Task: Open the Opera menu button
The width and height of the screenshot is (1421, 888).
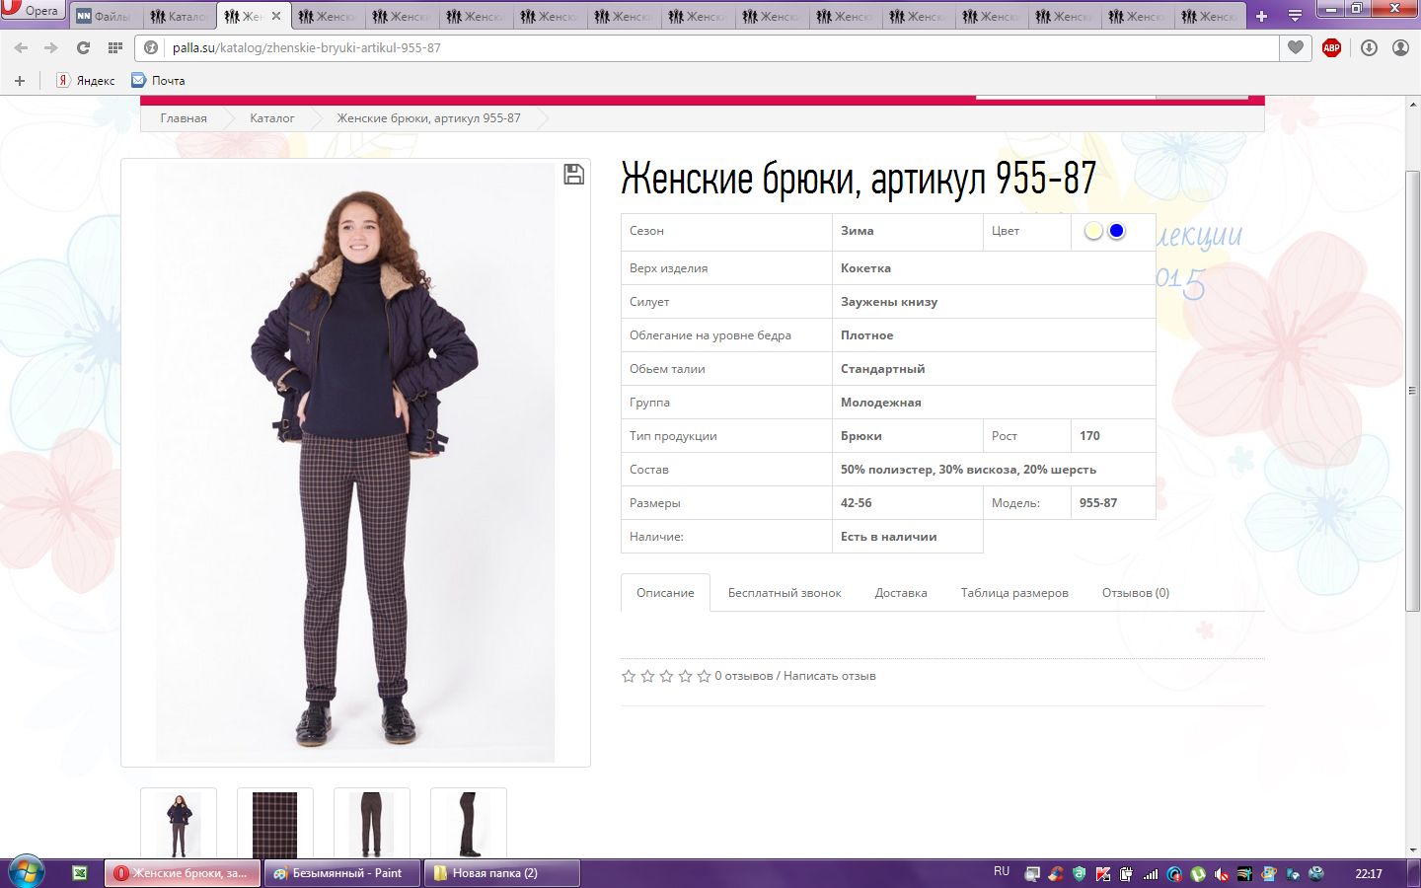Action: click(32, 10)
